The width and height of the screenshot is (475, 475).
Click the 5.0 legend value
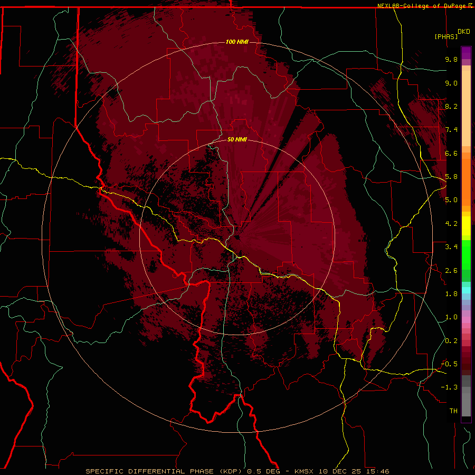click(451, 200)
